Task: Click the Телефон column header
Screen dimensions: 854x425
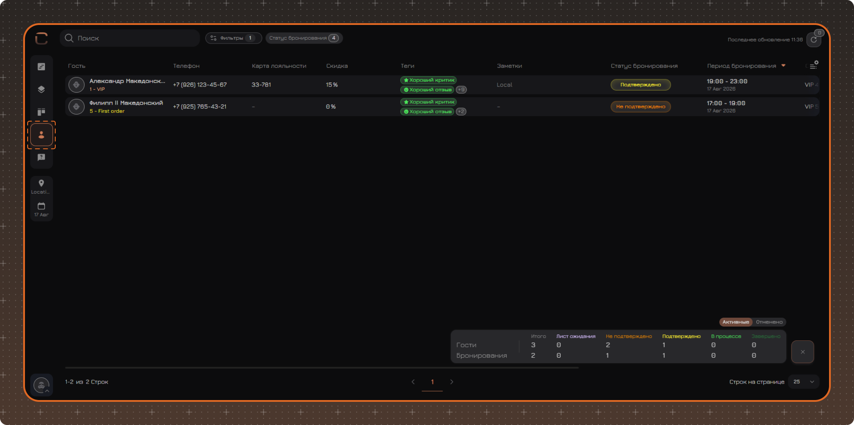Action: tap(186, 66)
